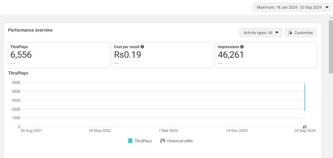Viewport: 333px width, 158px height.
Task: Click the date range dropdown arrow
Action: click(327, 7)
